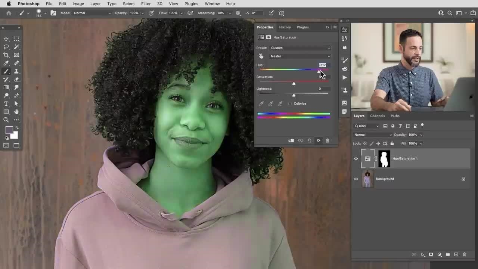Pick the Eyedropper tool
This screenshot has width=478, height=269.
(6, 63)
